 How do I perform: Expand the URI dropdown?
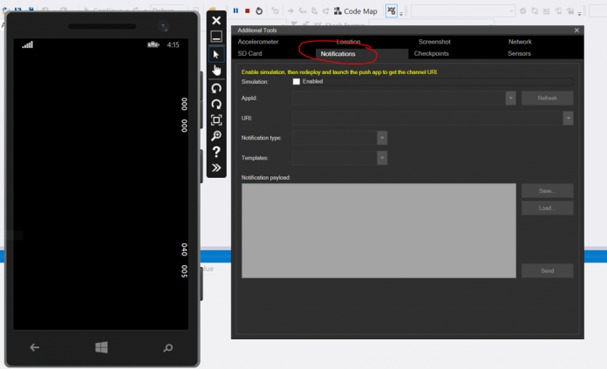[x=568, y=118]
